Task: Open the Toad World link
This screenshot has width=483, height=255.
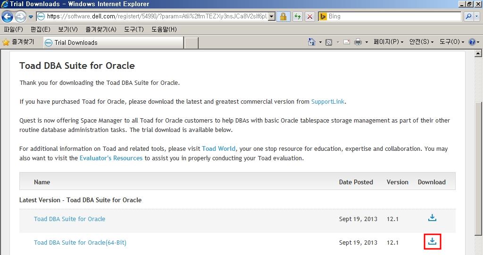Action: pyautogui.click(x=218, y=148)
